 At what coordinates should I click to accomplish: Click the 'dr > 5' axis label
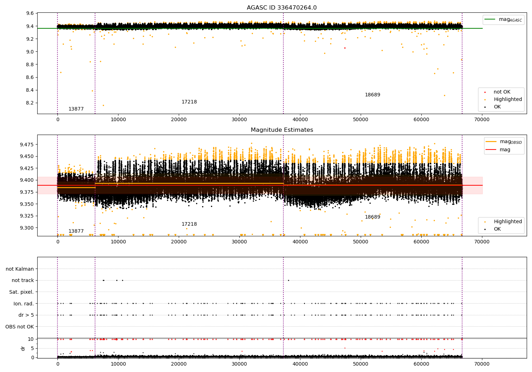26,315
